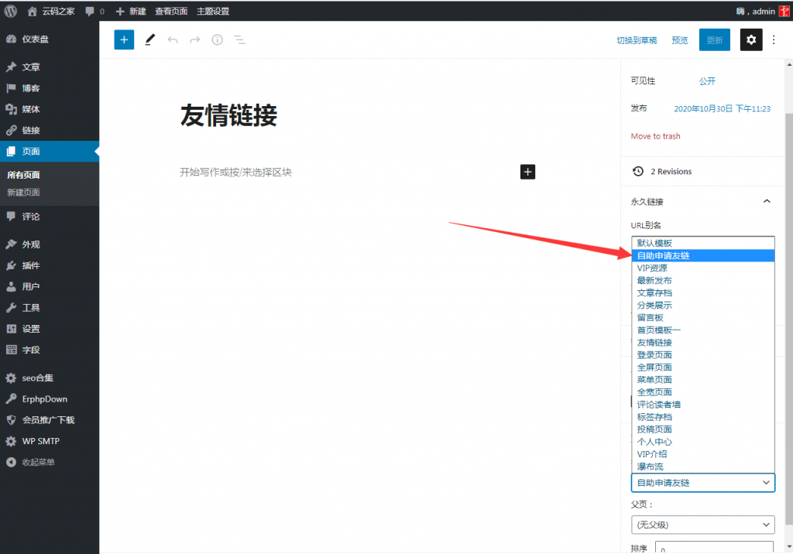Open 插件 in the sidebar menu
The width and height of the screenshot is (793, 554).
(x=31, y=265)
